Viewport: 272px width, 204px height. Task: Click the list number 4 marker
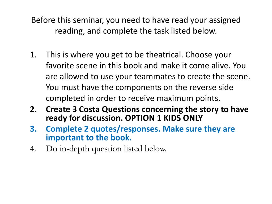pos(33,149)
